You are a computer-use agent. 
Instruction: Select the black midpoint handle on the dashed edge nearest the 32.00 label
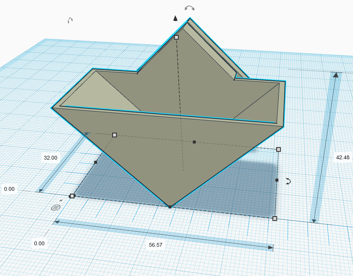[x=95, y=162]
